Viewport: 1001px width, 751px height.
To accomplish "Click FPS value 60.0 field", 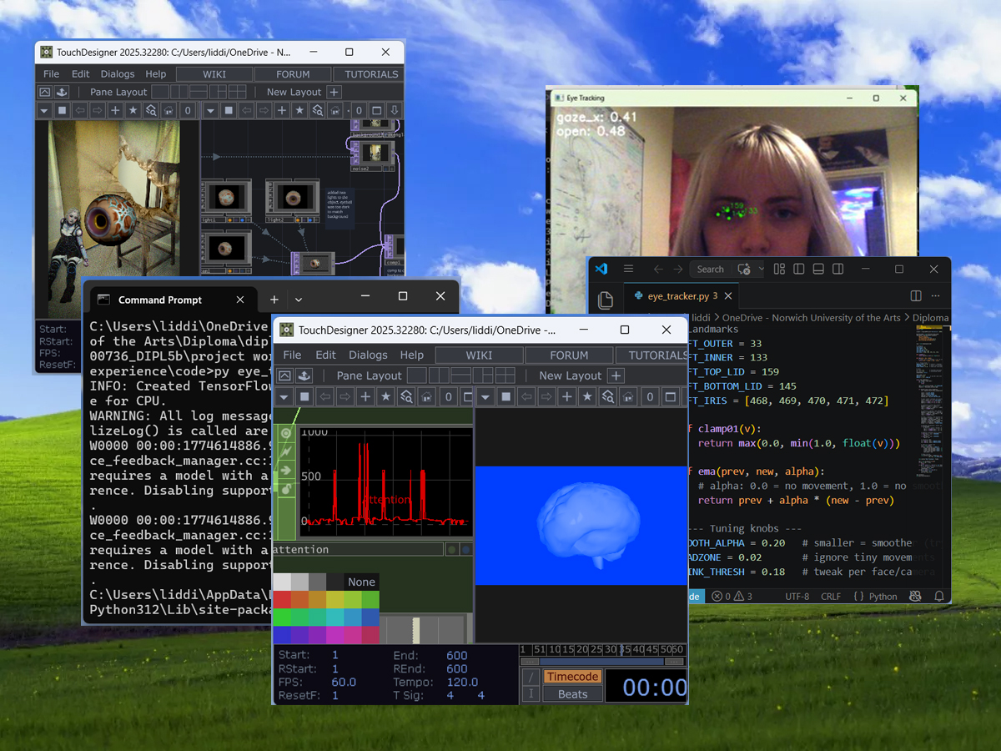I will click(x=344, y=682).
